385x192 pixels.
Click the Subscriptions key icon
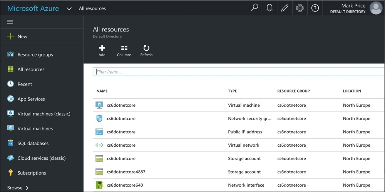tap(10, 173)
